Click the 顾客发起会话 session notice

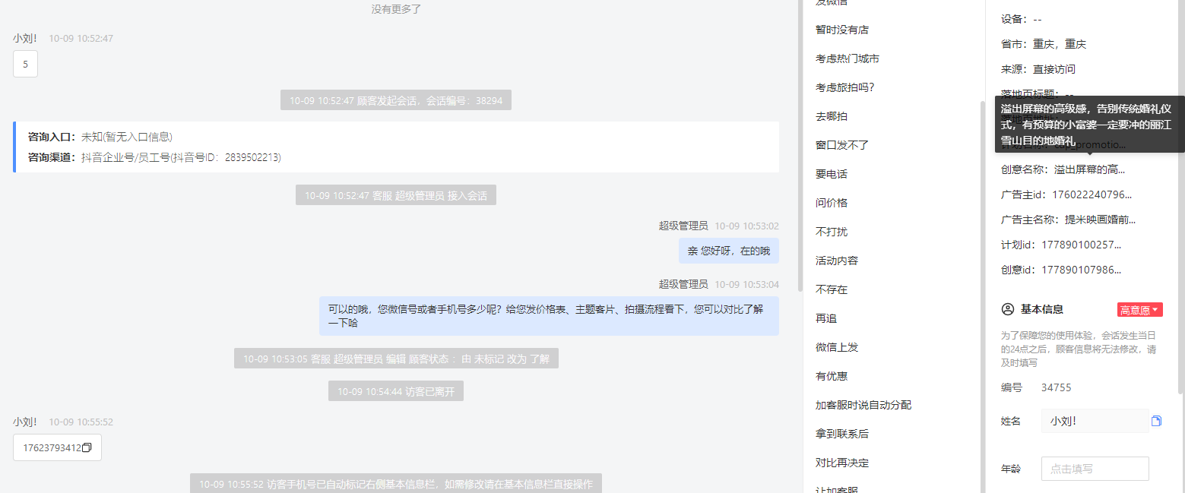[x=396, y=100]
